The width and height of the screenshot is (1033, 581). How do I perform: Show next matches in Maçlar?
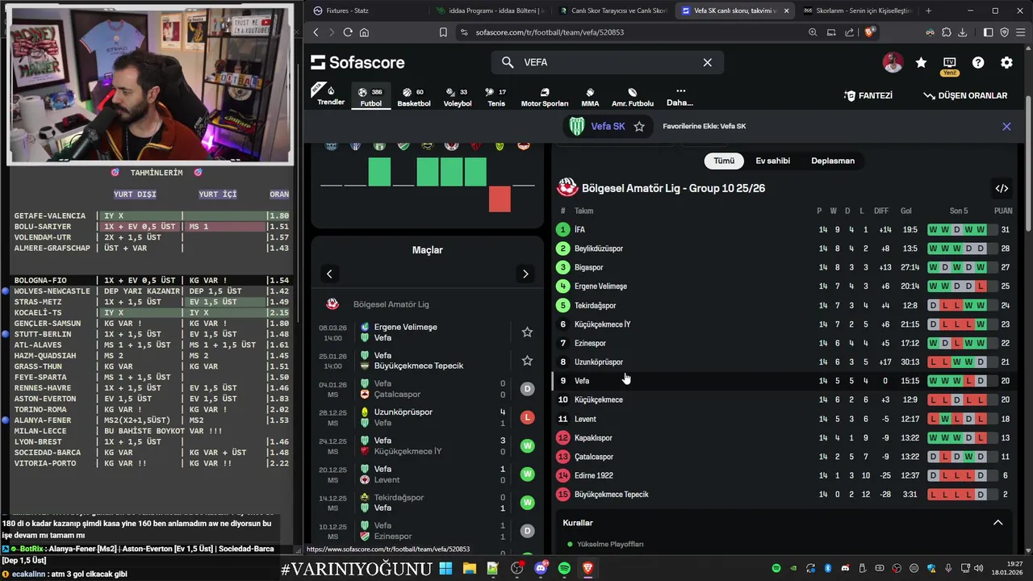pos(525,274)
